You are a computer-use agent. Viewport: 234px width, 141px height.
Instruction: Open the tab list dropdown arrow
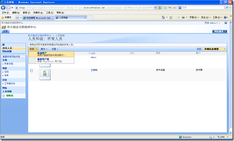(x=21, y=18)
